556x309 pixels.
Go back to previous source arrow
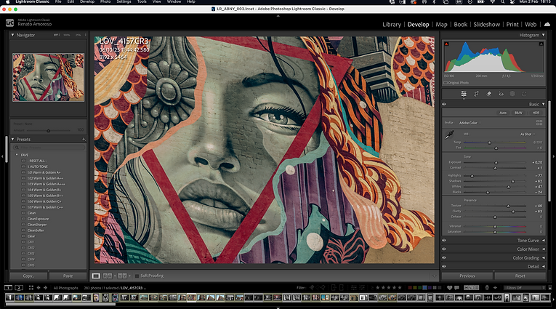(39, 288)
